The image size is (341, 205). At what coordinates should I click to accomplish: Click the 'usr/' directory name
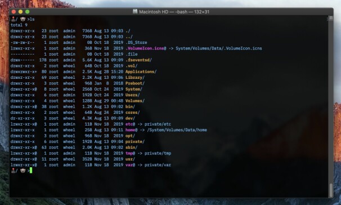131,159
